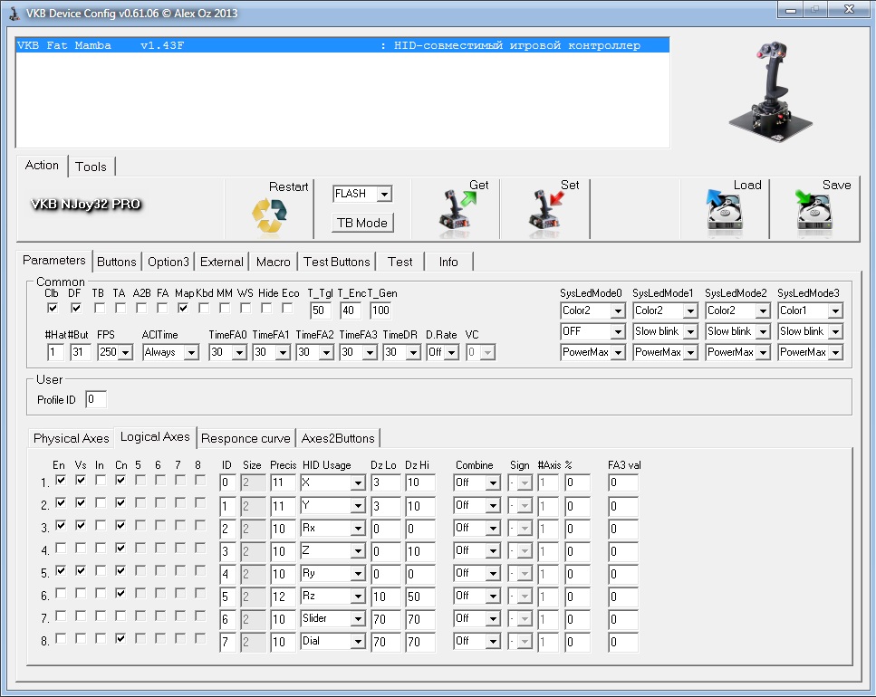Open the Option3 tab

(x=168, y=262)
